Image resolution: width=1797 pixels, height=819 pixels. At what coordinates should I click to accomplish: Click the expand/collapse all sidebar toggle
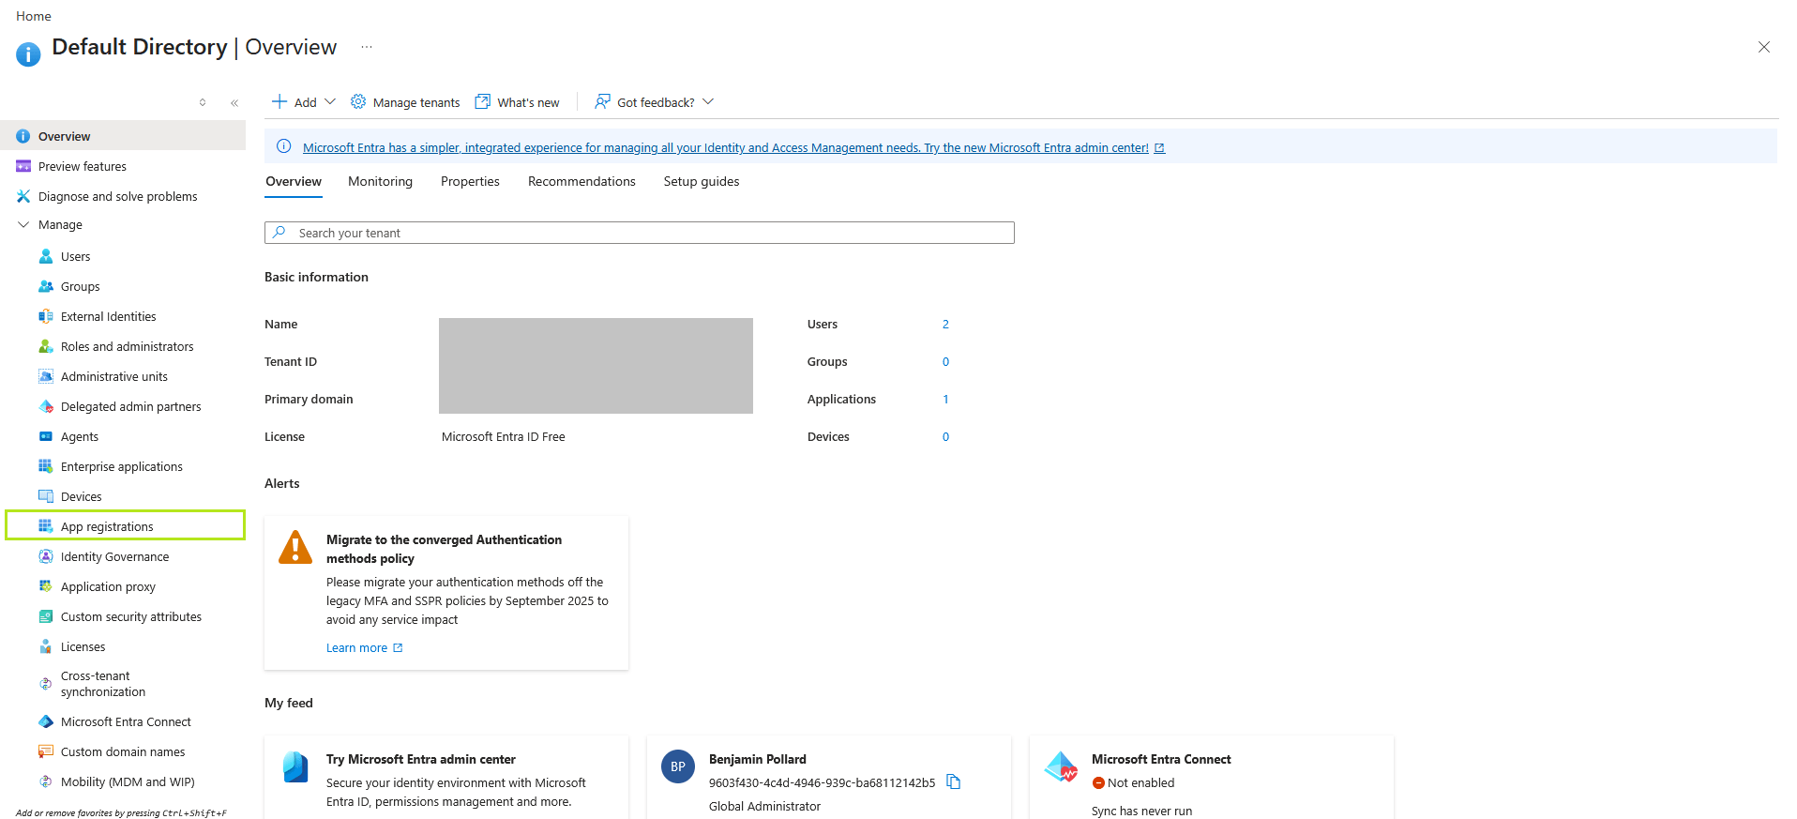(x=203, y=102)
